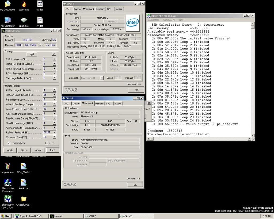
Task: Click the Exit button in MemSet
Action: coord(53,150)
